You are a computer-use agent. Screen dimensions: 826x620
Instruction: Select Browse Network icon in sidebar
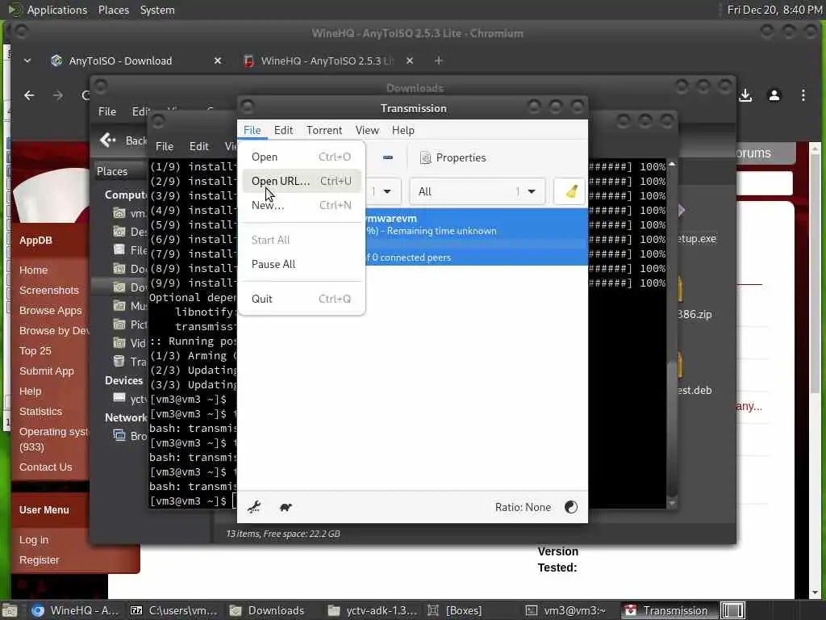[x=119, y=435]
